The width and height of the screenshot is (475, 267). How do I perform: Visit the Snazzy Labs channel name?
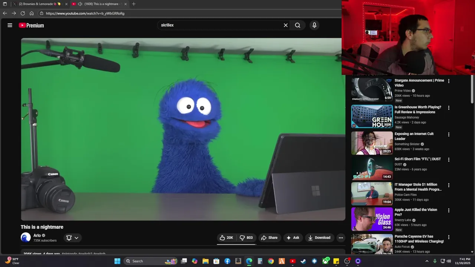pyautogui.click(x=403, y=220)
